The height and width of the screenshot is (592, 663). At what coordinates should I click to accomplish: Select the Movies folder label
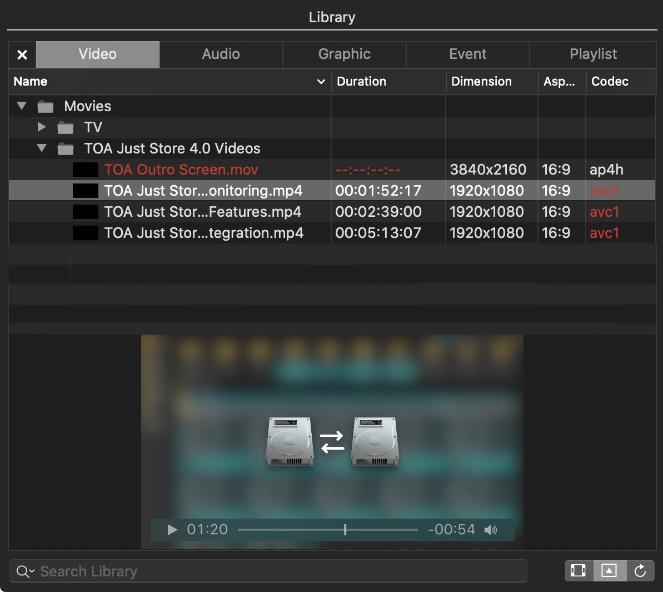pos(87,106)
